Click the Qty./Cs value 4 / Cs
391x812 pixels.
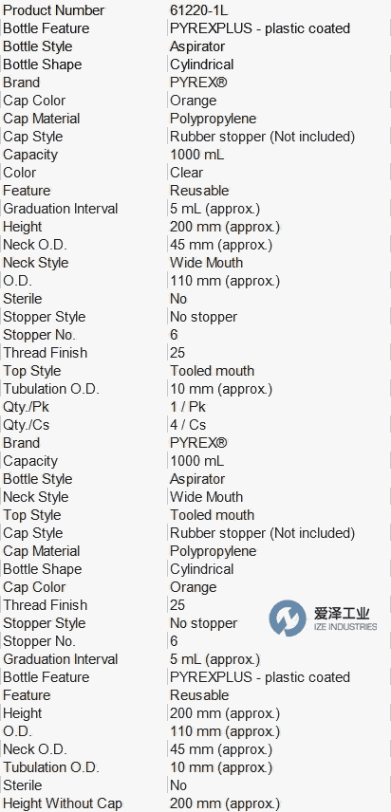(188, 425)
